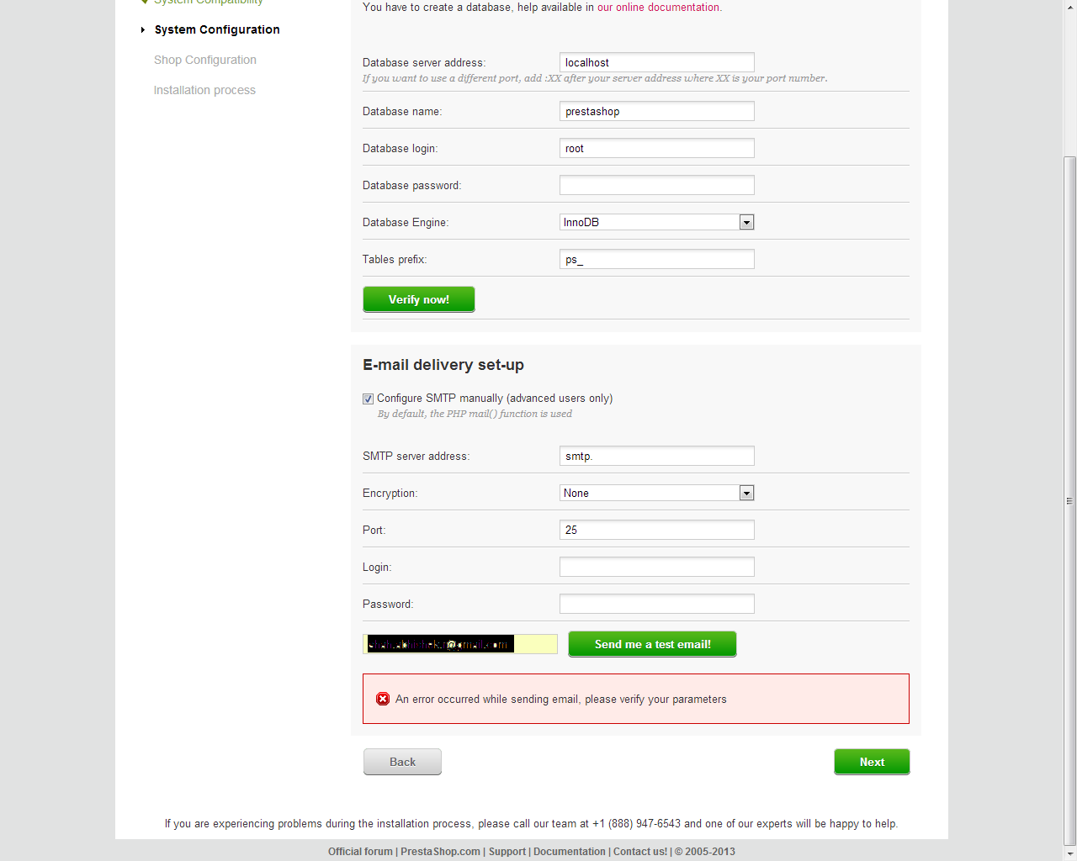Uncheck Configure SMTP manually checkbox
The height and width of the screenshot is (861, 1077).
tap(368, 399)
